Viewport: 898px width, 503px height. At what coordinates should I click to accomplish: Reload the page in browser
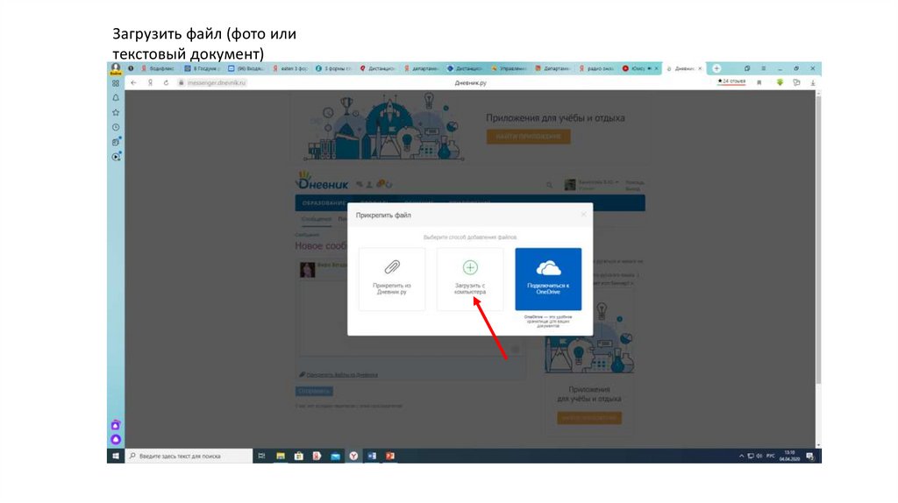166,83
